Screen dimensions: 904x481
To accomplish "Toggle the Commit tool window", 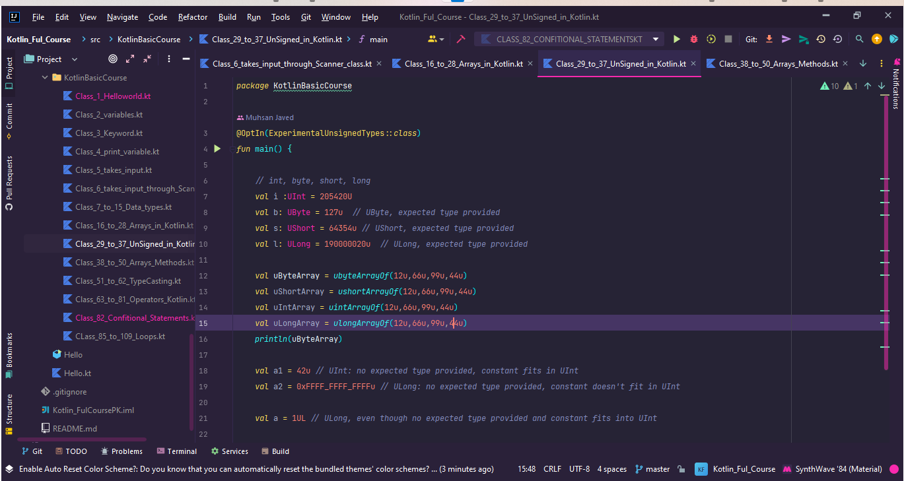I will click(9, 120).
